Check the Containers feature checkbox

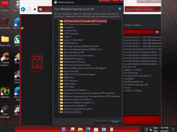pos(59,27)
